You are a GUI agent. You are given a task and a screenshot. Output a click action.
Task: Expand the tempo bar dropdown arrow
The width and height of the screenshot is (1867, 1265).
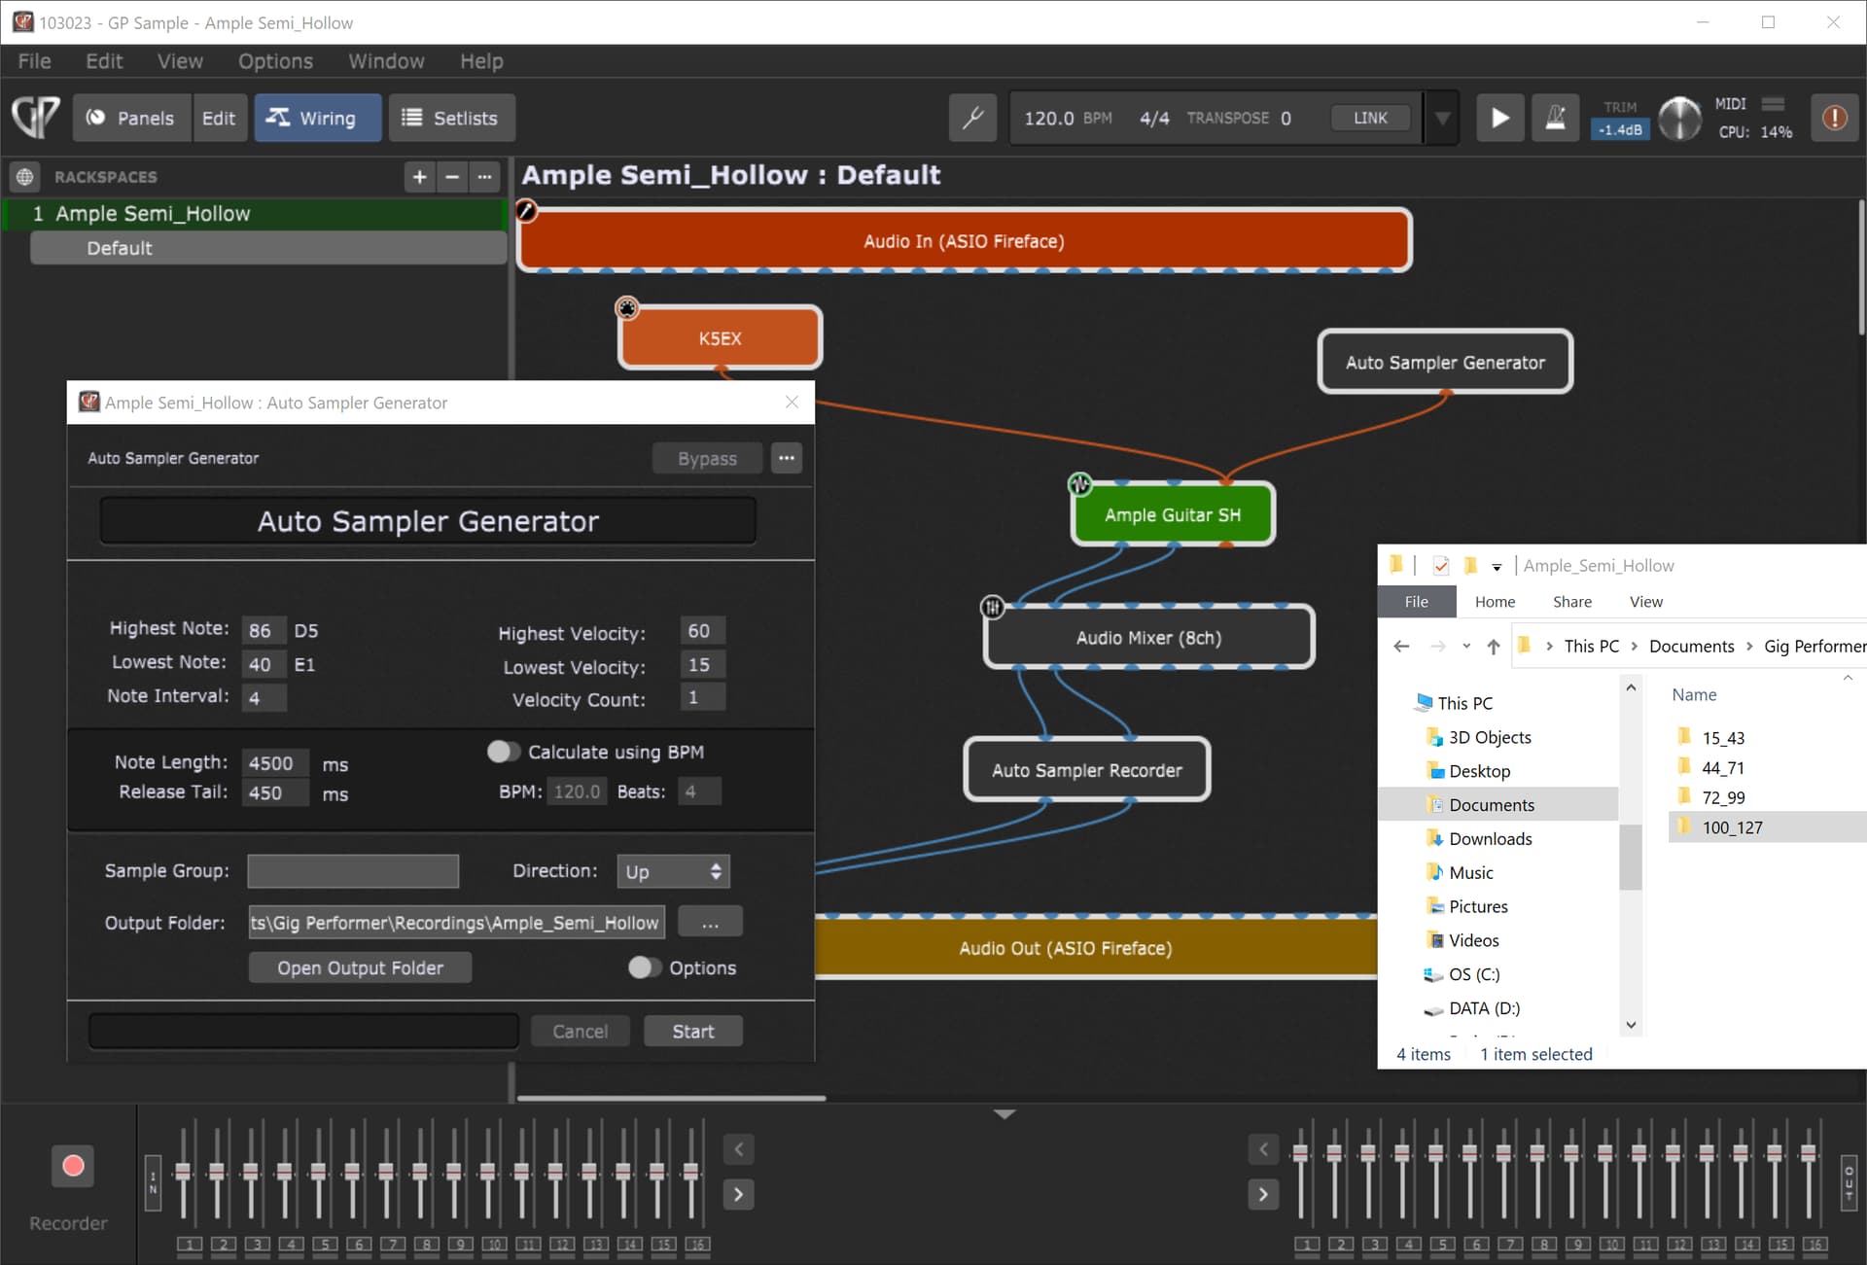(1443, 118)
